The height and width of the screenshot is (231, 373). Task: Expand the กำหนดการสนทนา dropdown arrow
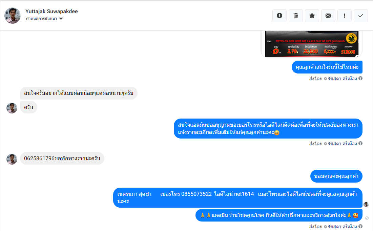click(61, 19)
